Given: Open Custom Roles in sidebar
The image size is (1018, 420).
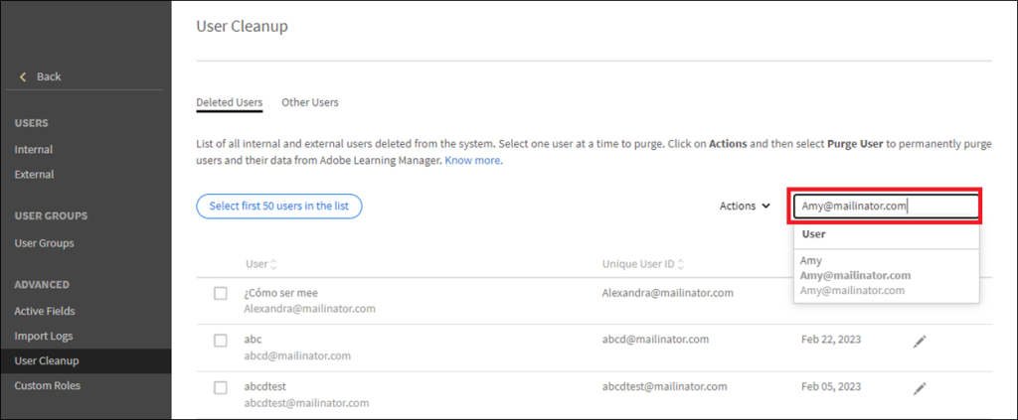Looking at the screenshot, I should (47, 385).
